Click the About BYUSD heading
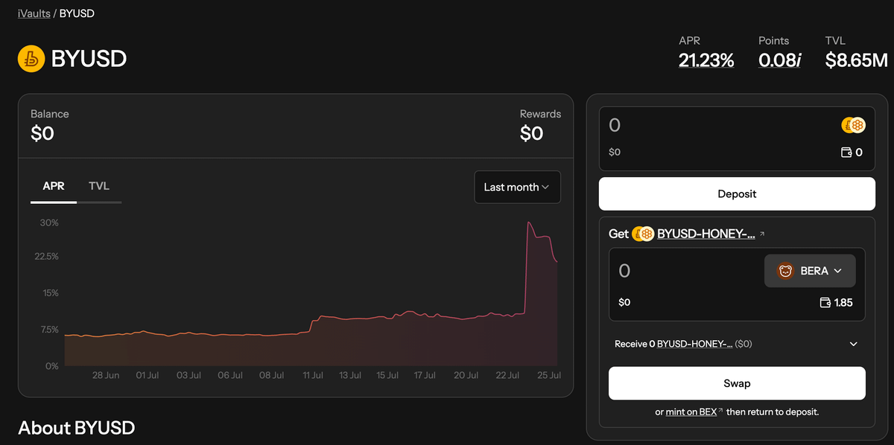The height and width of the screenshot is (445, 894). click(x=76, y=428)
